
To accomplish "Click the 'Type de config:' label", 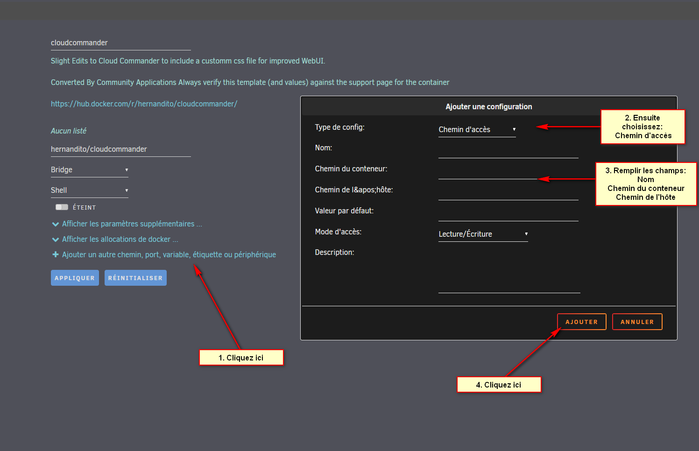I will click(339, 127).
